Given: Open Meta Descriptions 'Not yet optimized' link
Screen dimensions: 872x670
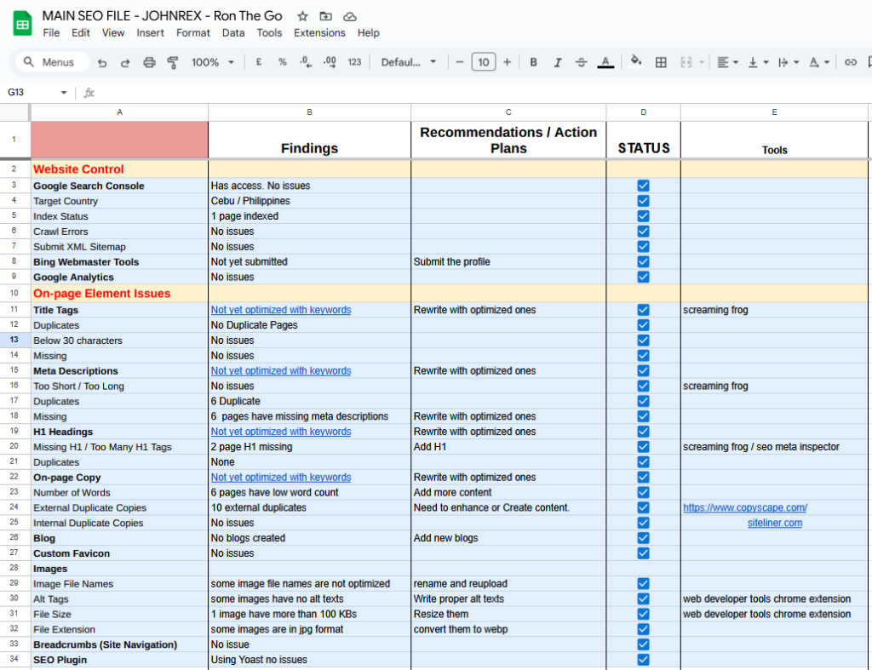Looking at the screenshot, I should (281, 371).
